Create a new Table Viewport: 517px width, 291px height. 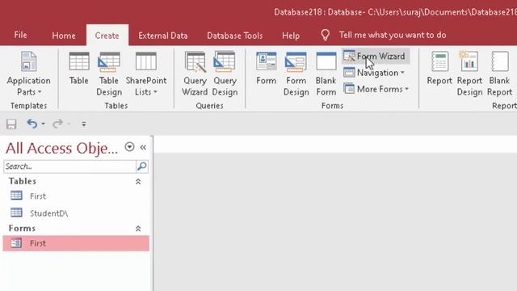click(x=79, y=68)
